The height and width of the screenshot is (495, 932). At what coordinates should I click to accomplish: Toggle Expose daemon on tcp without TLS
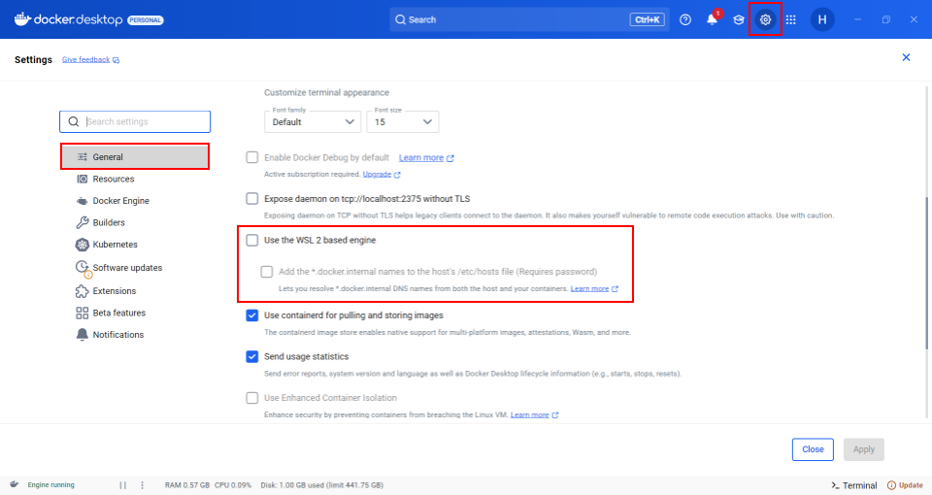click(252, 198)
